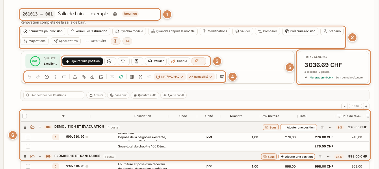Screen dimensions: 379x169
Task: Click the brouillon status badge
Action: (130, 14)
